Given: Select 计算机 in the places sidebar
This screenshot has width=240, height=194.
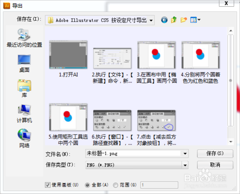Looking at the screenshot, I should click(x=24, y=114).
